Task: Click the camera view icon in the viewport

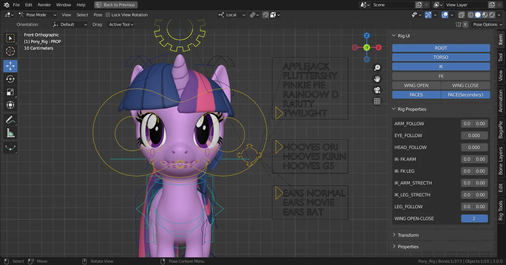Action: 377,90
